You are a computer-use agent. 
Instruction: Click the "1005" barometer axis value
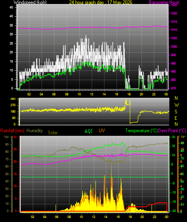[174, 38]
